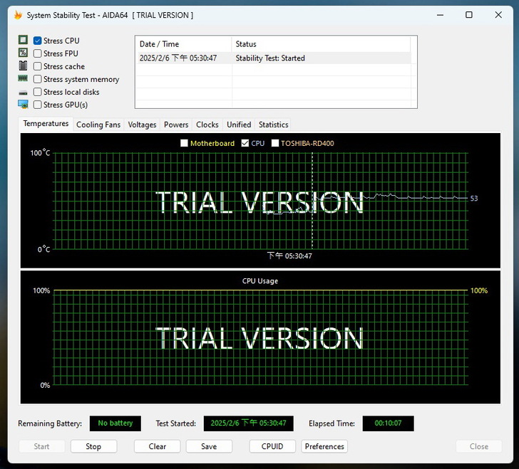Switch to the Cooling Fans tab
Screen dimensions: 519x469
coord(98,125)
